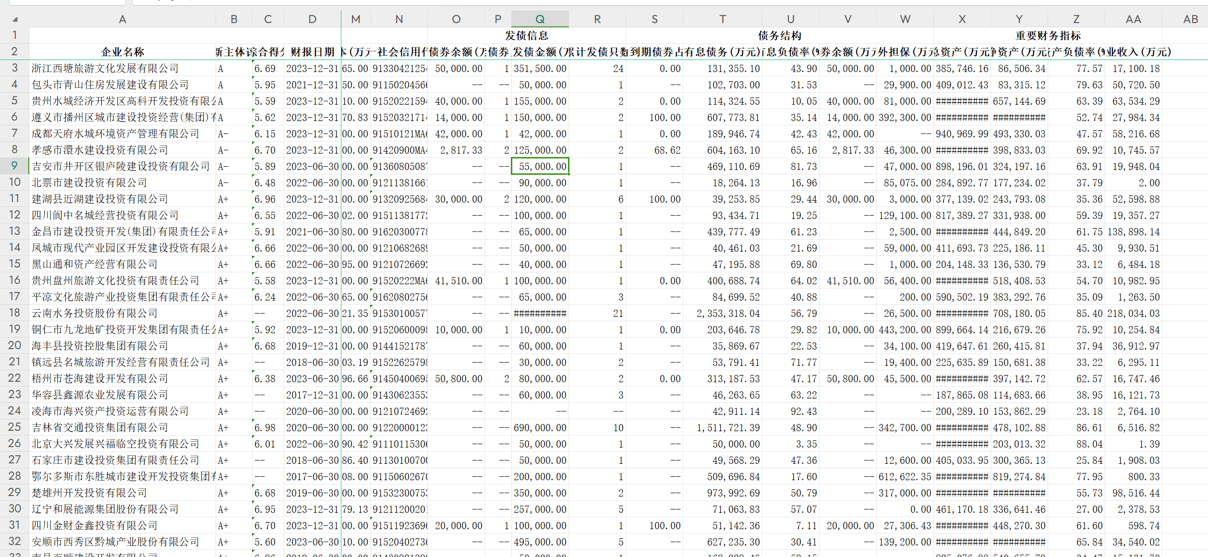The width and height of the screenshot is (1208, 557).
Task: Select cell 北票市建设投资有限公司
Action: [x=89, y=182]
